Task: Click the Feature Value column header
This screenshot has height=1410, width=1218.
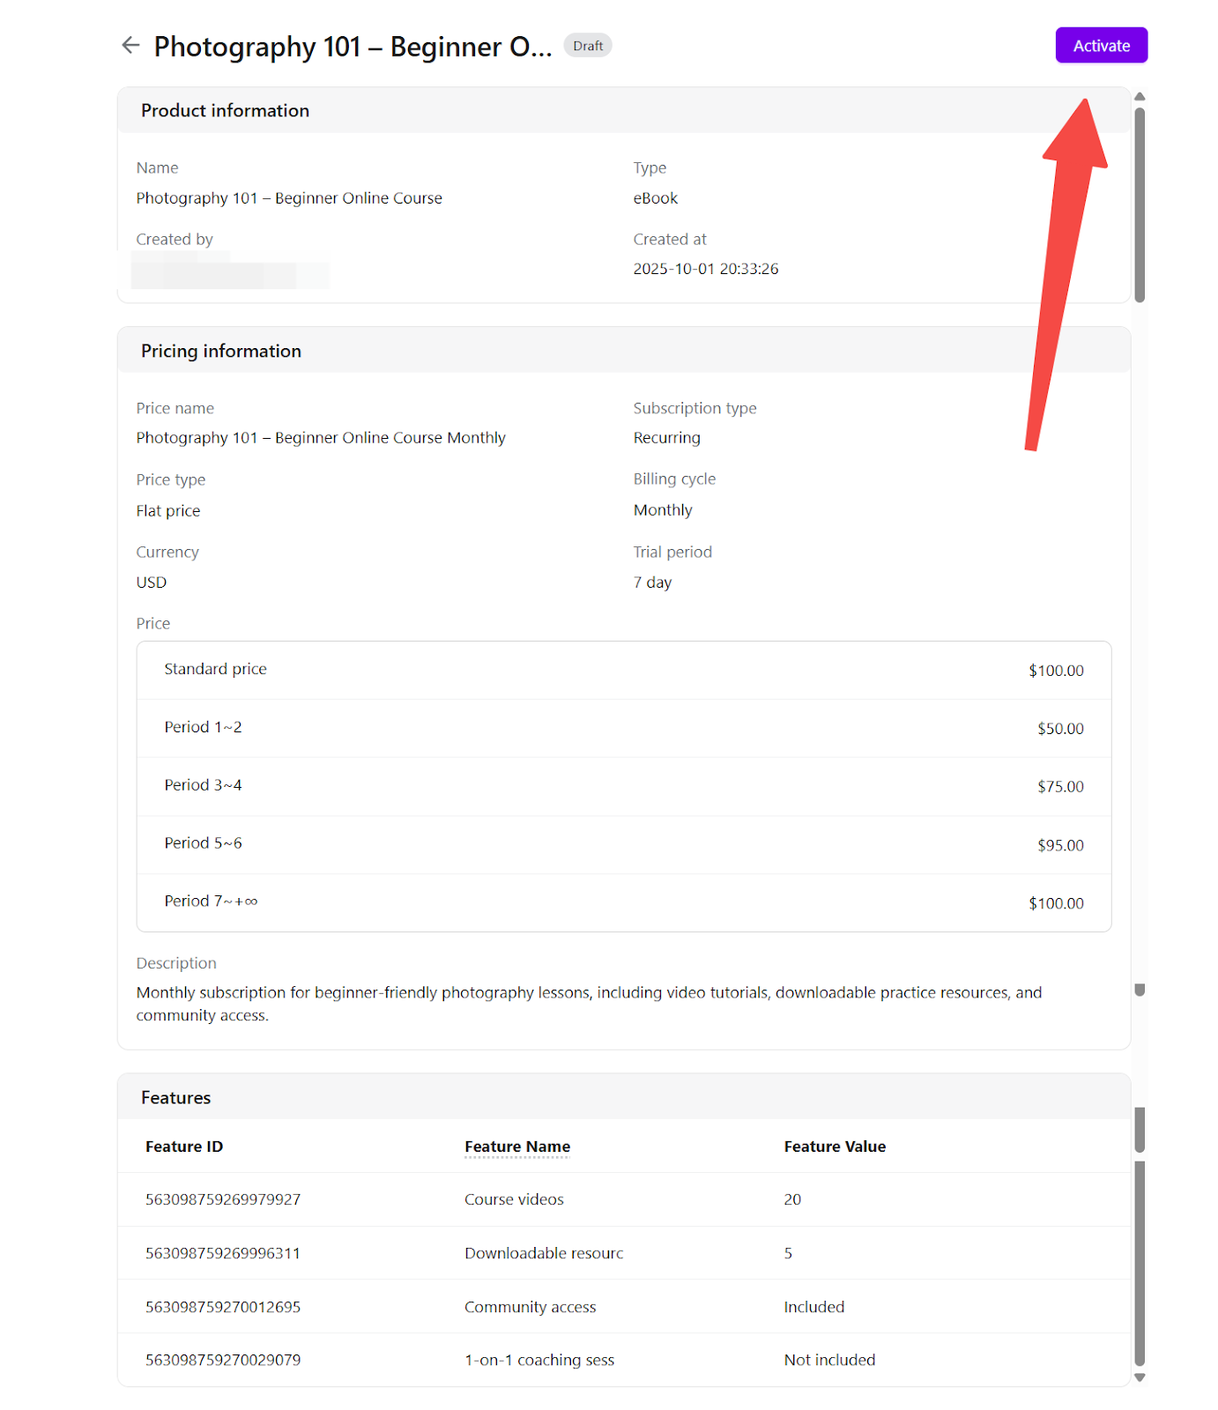Action: (x=834, y=1147)
